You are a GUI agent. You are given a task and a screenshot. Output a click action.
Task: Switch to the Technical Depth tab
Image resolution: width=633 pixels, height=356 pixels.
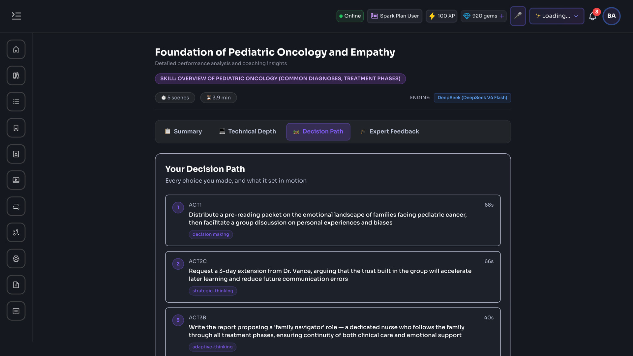tap(248, 132)
